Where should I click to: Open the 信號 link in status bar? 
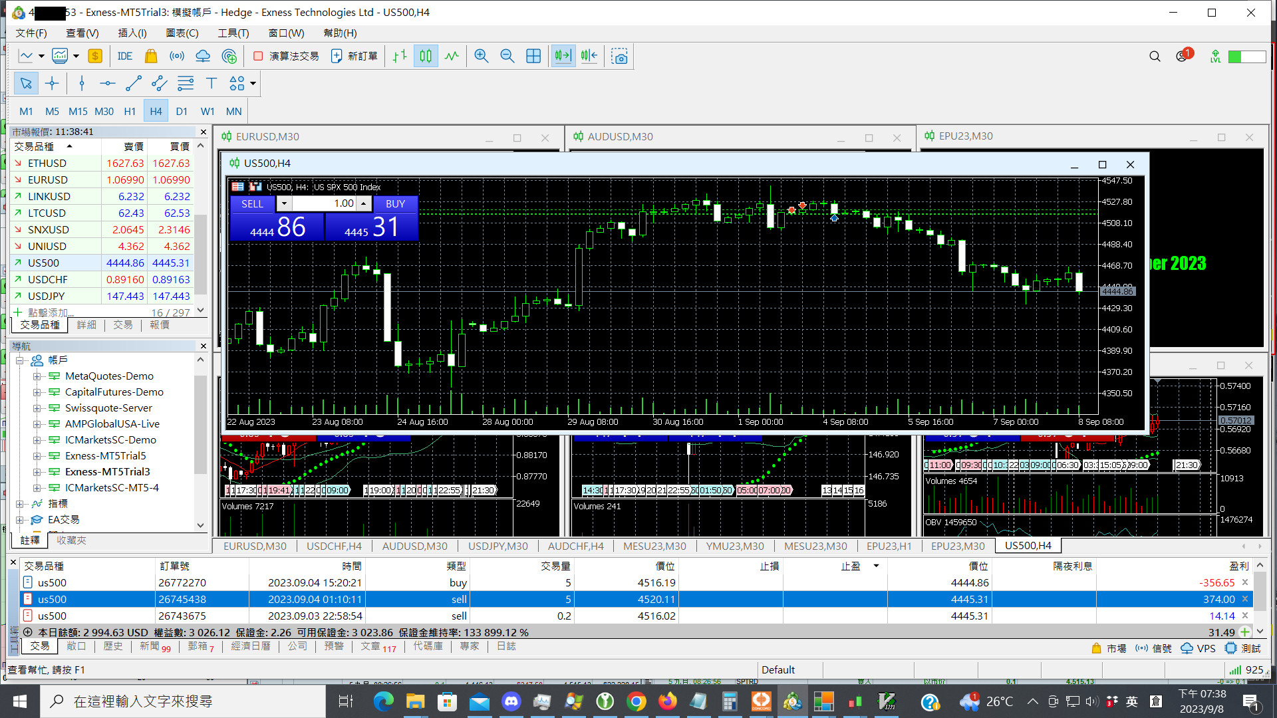(1154, 648)
